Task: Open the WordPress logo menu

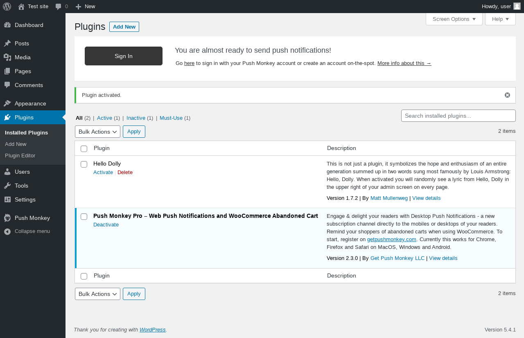Action: tap(7, 7)
